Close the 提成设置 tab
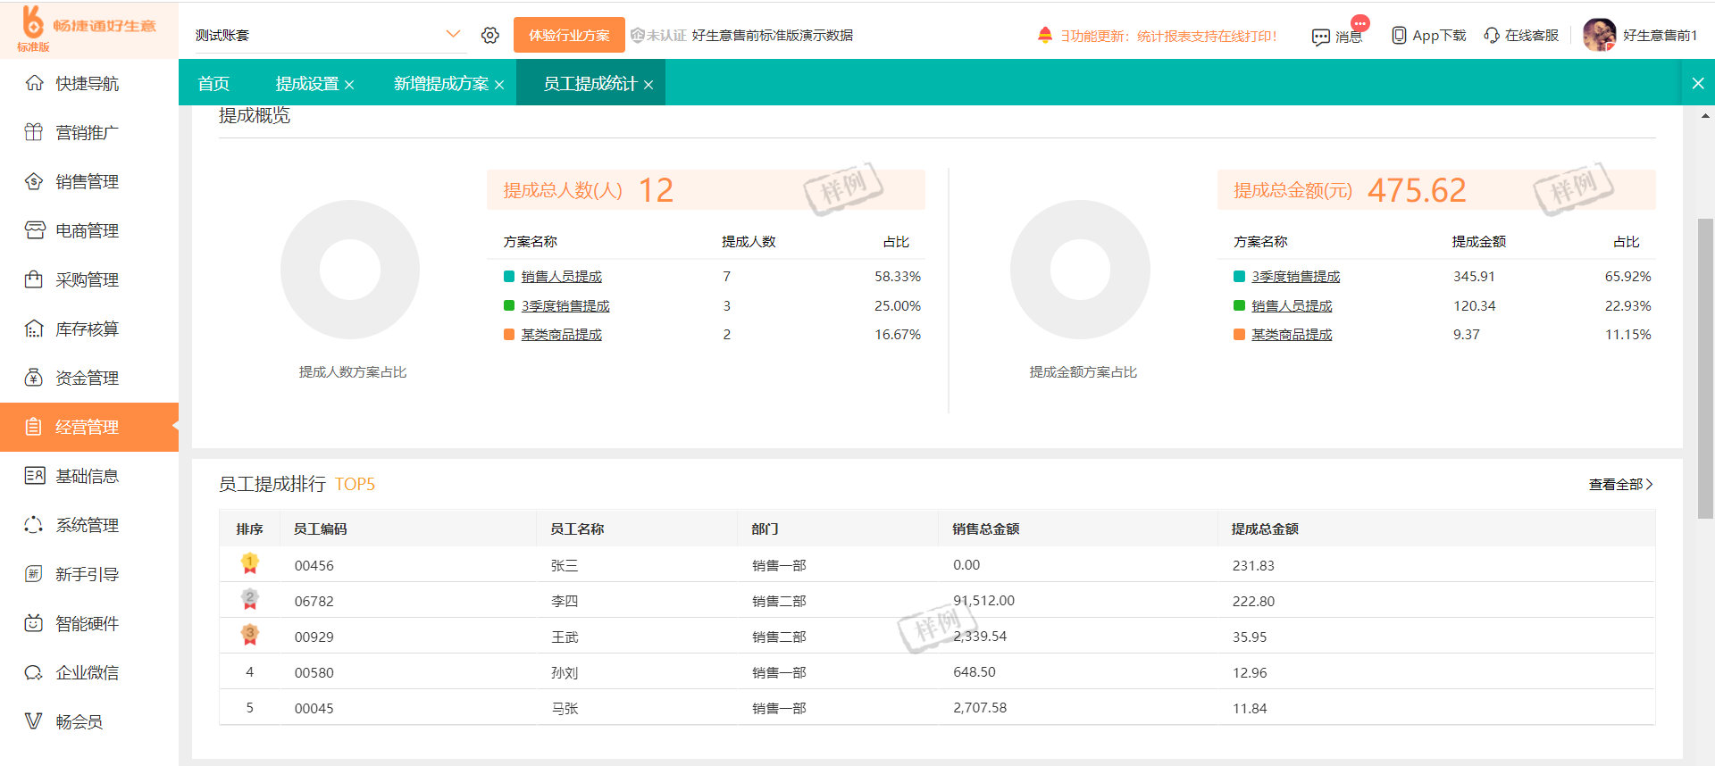The height and width of the screenshot is (766, 1715). click(x=349, y=85)
